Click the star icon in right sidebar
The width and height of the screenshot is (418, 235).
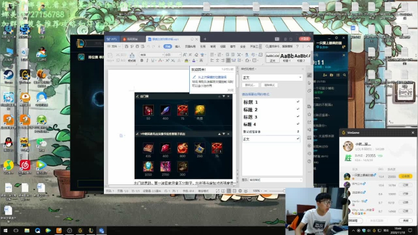click(x=309, y=114)
